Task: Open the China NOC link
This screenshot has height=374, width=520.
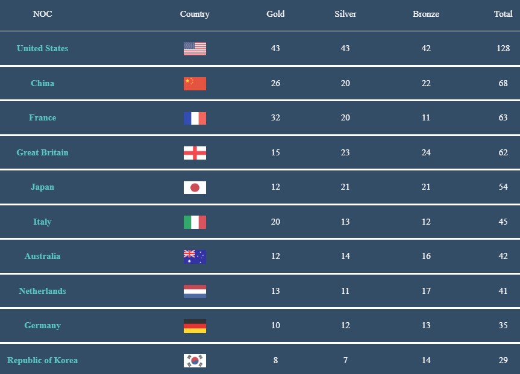Action: coord(42,83)
